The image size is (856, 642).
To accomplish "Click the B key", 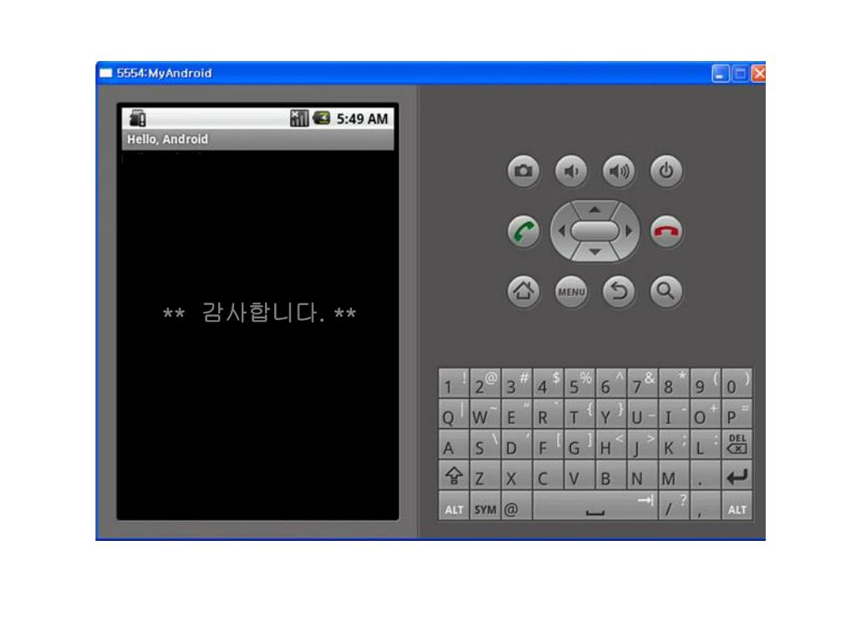I will 611,475.
